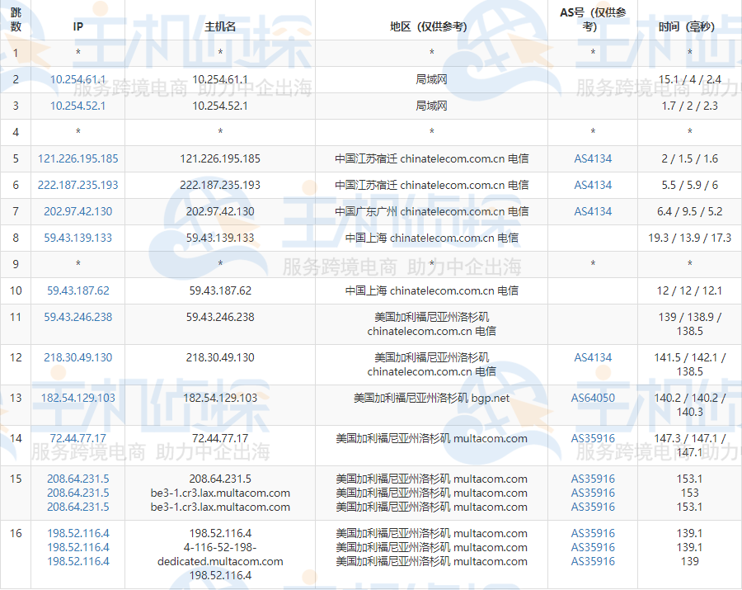Select the 主机名 column header

click(219, 25)
